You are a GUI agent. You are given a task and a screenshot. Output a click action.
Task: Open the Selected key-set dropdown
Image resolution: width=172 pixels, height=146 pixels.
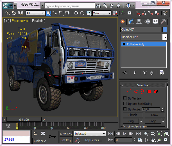90,134
